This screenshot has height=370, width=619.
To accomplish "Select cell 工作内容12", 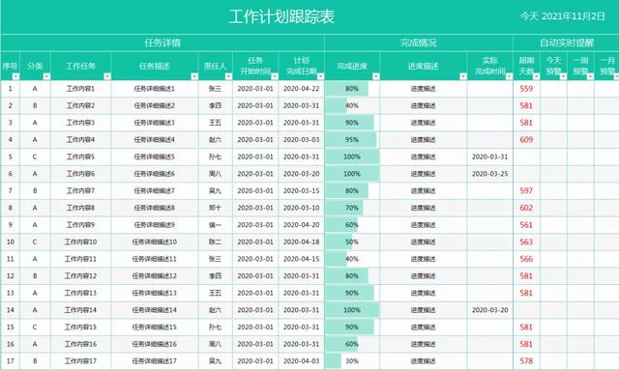I will coord(80,275).
